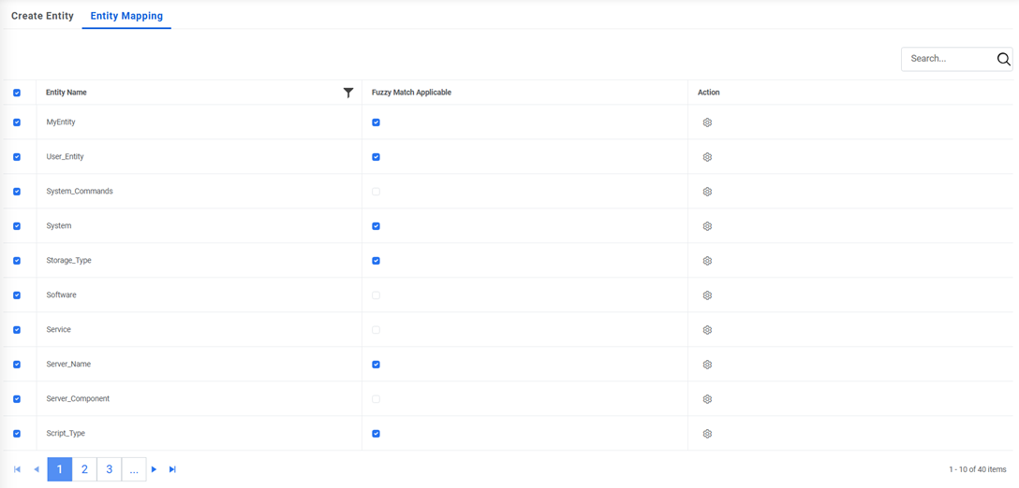Click the more pages ellipsis button

(134, 469)
